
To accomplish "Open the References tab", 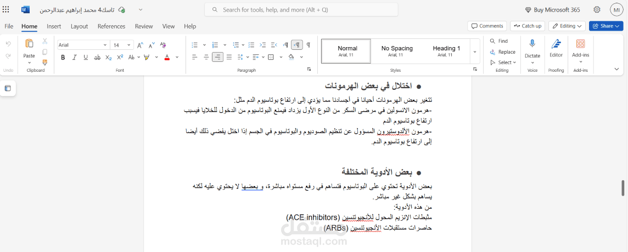I will pyautogui.click(x=111, y=26).
